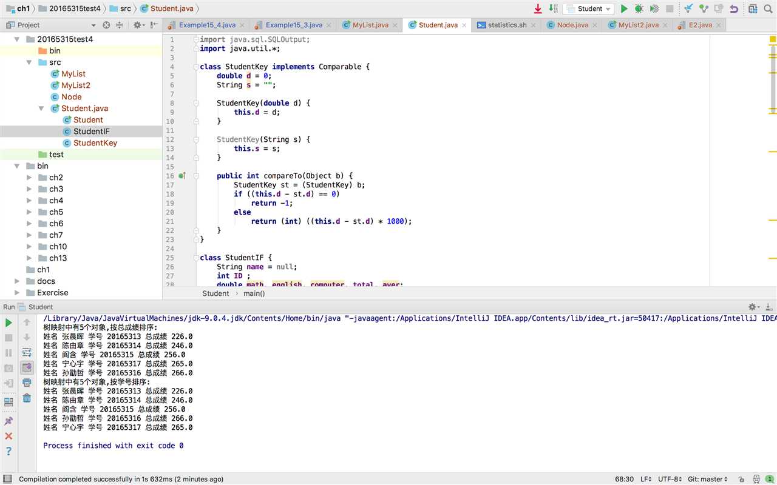Viewport: 777px width, 485px height.
Task: Open the Project Structure icon
Action: point(753,8)
